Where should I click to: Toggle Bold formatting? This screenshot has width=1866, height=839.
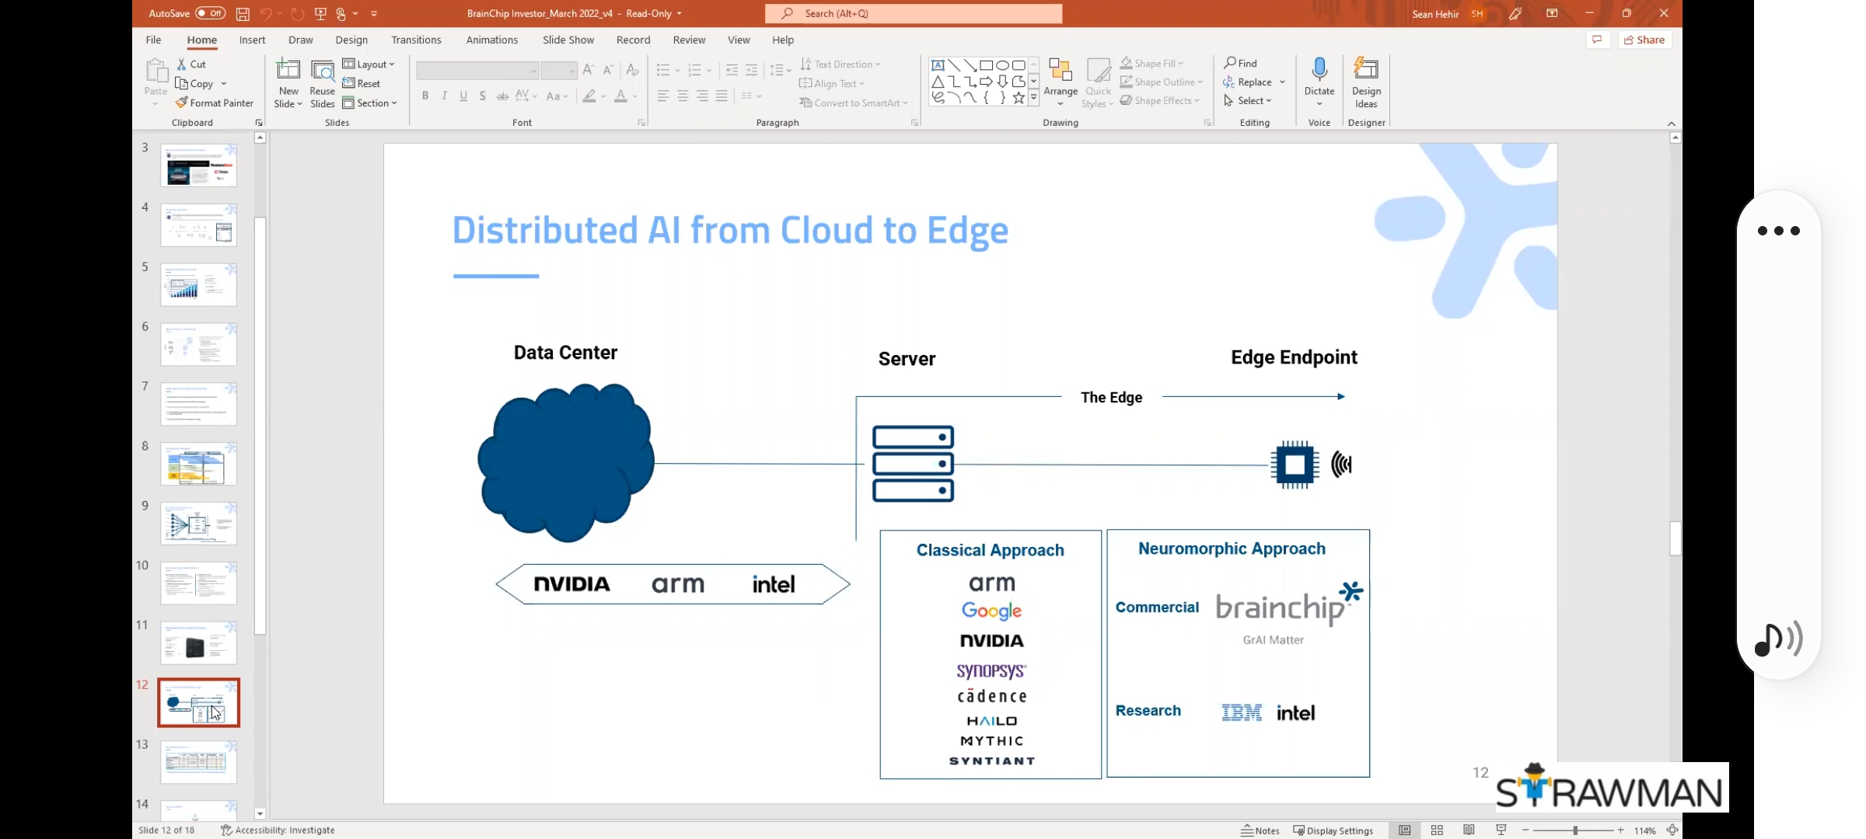click(x=425, y=96)
